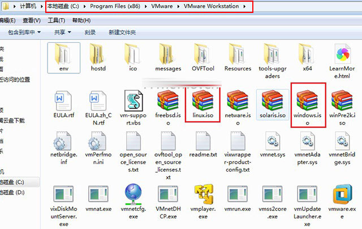This screenshot has height=229, width=362.
Task: Select the LearnMore.html file icon
Action: 342,55
